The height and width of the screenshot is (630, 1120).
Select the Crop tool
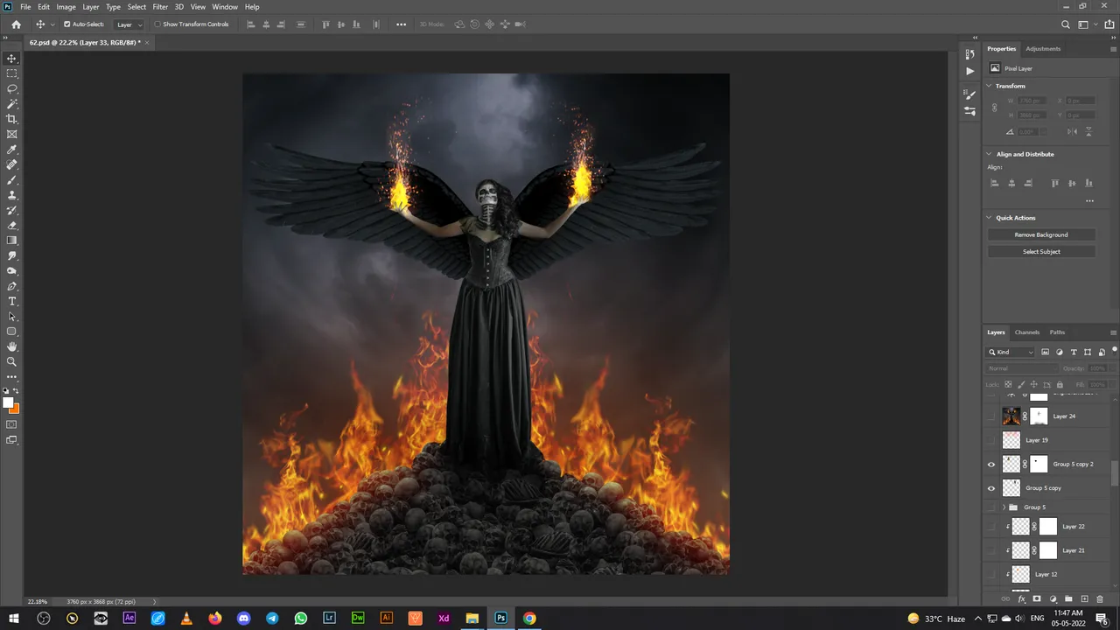(11, 119)
